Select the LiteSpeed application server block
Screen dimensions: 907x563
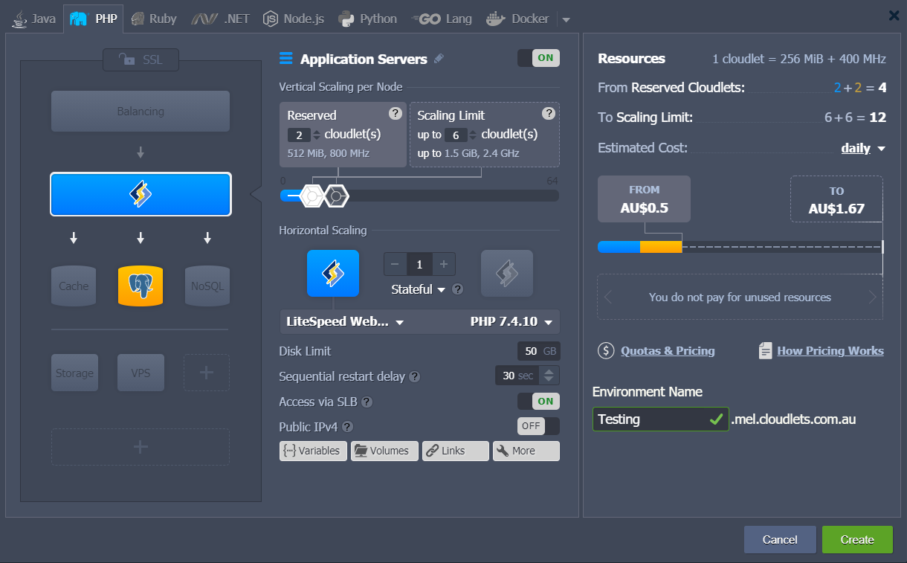141,194
